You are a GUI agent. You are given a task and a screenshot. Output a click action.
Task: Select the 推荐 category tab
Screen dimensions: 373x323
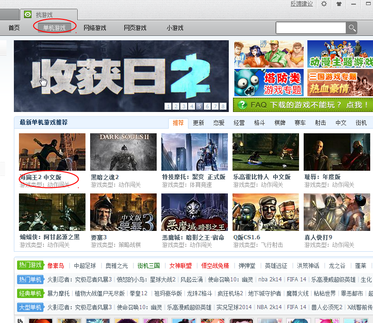click(x=178, y=123)
